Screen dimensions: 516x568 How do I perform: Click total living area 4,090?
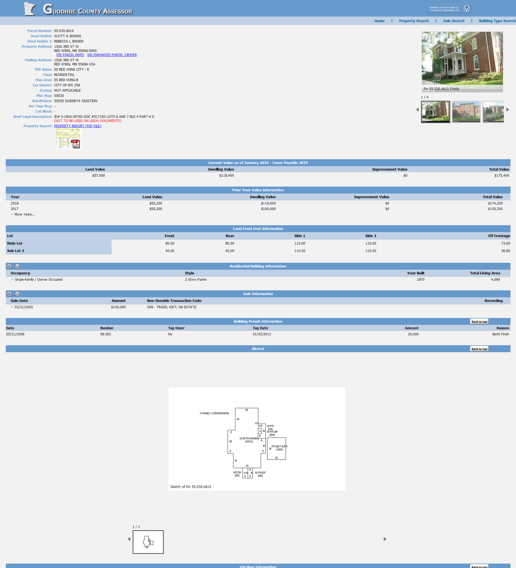[495, 280]
